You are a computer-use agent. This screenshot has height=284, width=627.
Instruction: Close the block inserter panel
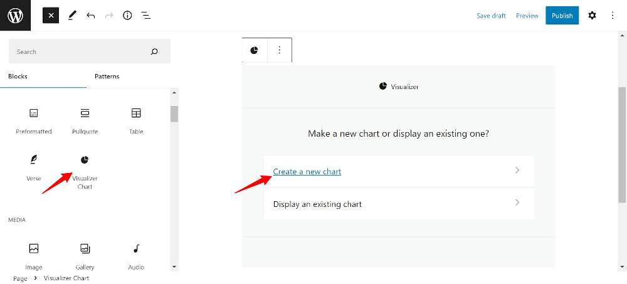[x=51, y=16]
